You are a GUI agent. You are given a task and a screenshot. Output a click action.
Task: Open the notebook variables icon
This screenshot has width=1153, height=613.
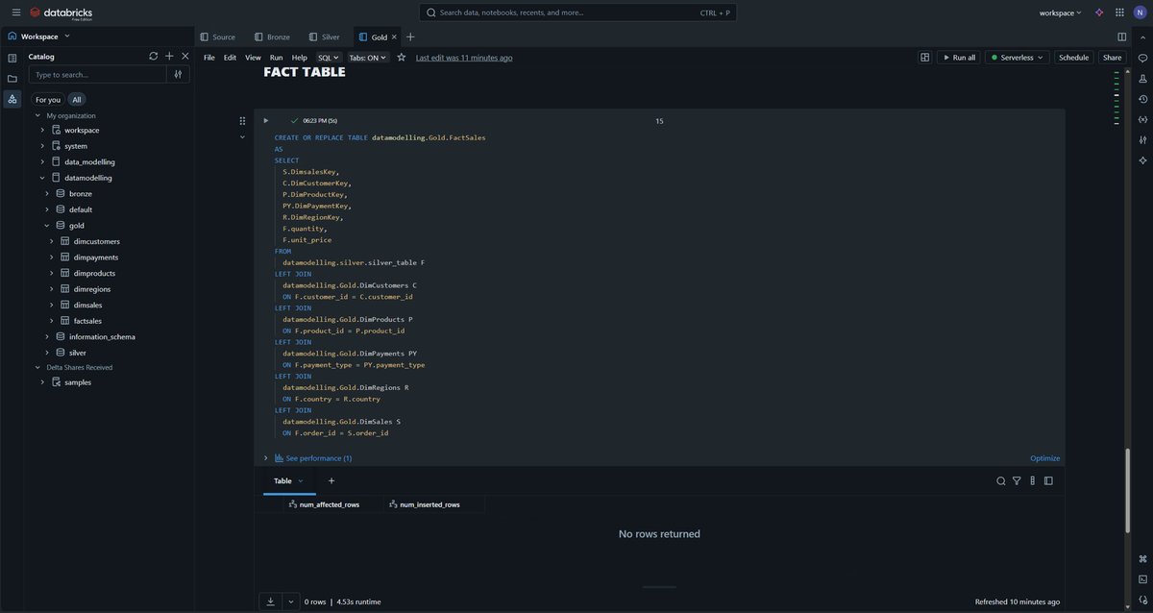(x=1142, y=119)
